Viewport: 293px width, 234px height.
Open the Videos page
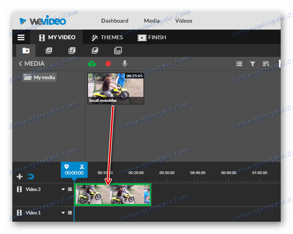[183, 21]
